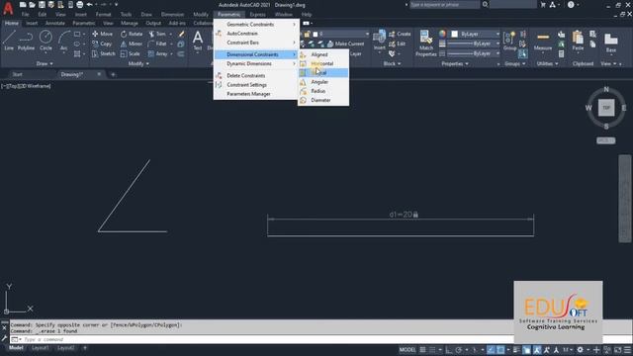
Task: Click the Fillet tool
Action: pos(157,44)
